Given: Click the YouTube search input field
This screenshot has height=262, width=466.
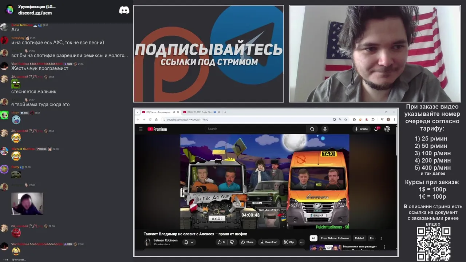Looking at the screenshot, I should click(255, 129).
